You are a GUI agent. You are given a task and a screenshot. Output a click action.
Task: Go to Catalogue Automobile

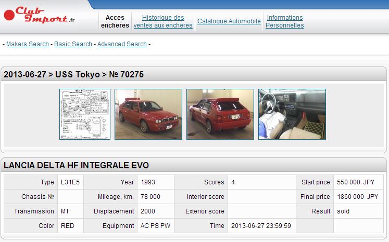coord(229,21)
